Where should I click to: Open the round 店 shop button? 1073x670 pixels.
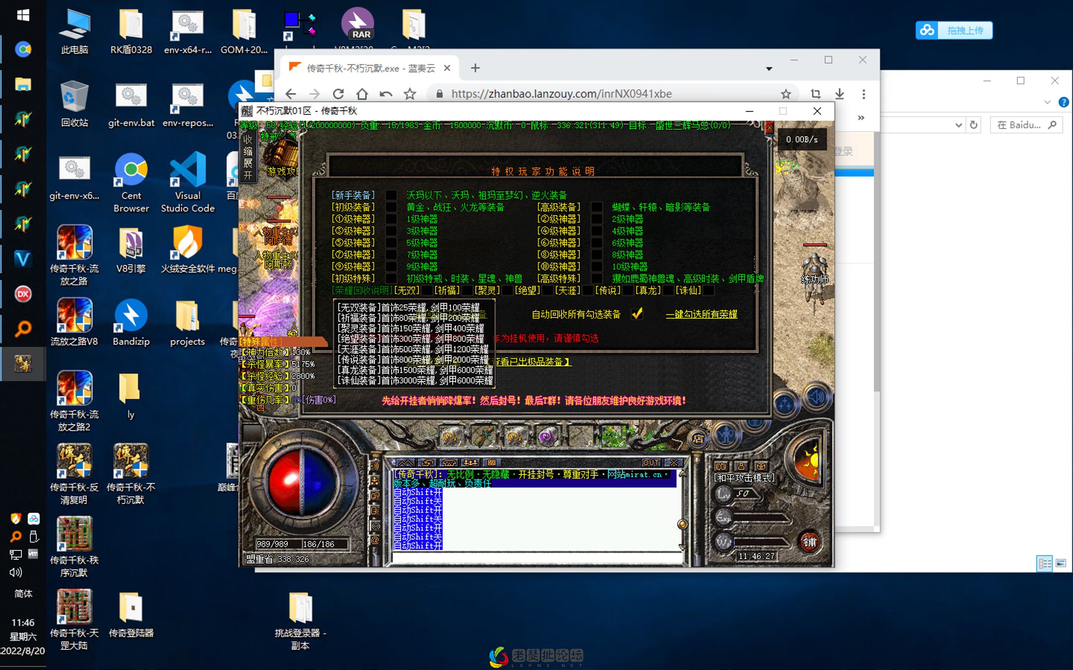click(698, 439)
